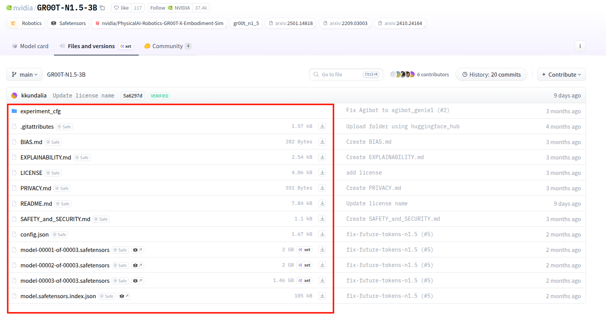
Task: Click the Robotics tag
Action: pos(26,23)
